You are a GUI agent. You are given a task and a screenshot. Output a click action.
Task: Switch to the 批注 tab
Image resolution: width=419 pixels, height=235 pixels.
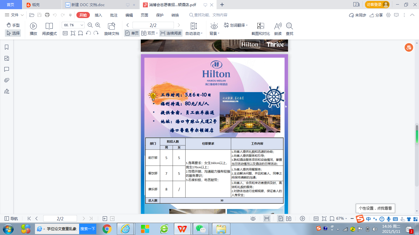pos(114,15)
